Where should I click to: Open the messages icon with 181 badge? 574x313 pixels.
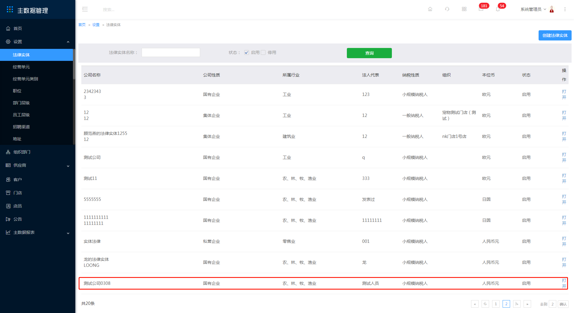[481, 9]
